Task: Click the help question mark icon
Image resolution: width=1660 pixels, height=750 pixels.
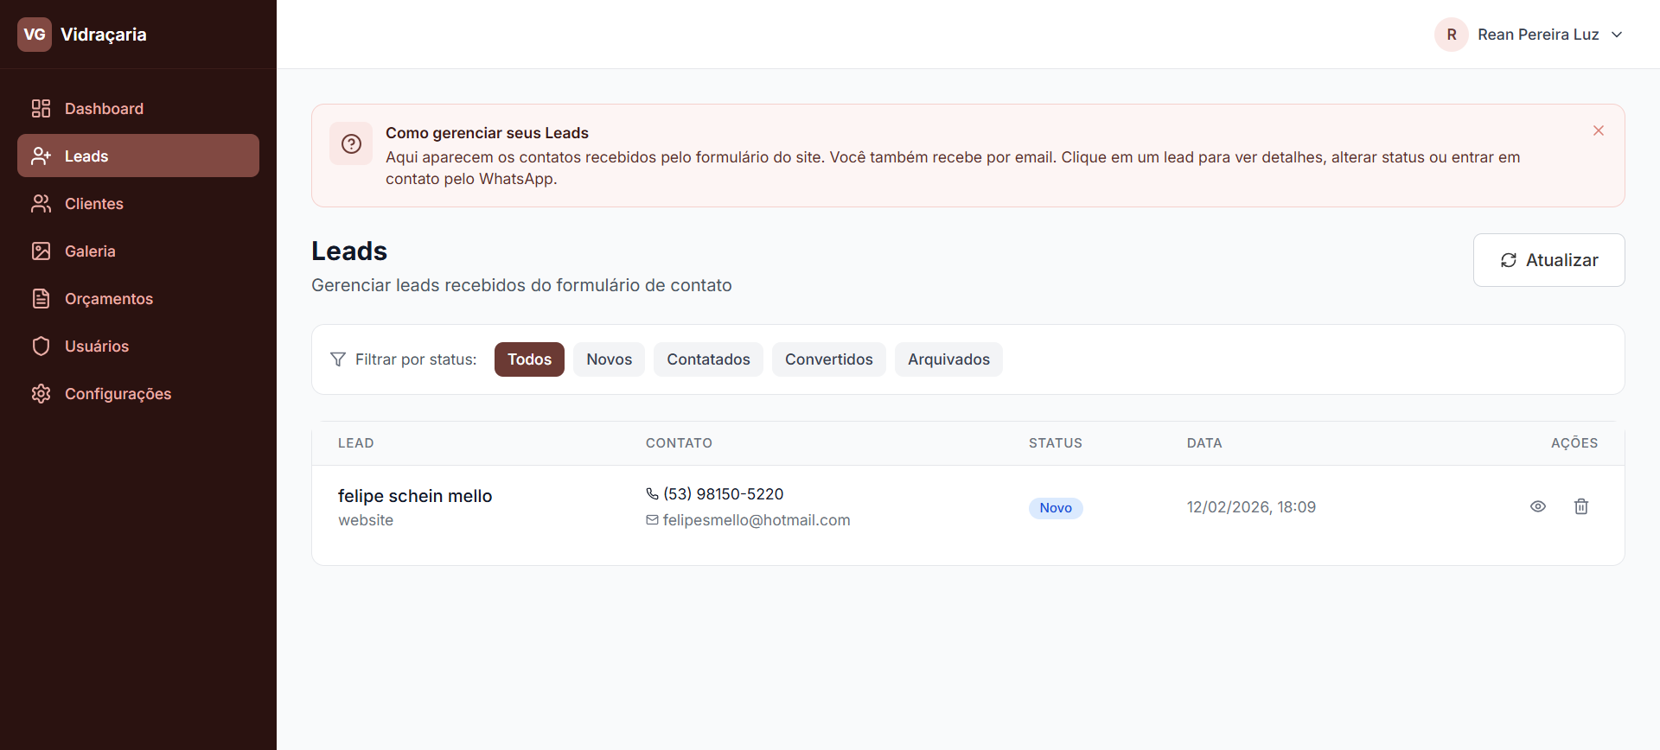Action: pos(351,143)
